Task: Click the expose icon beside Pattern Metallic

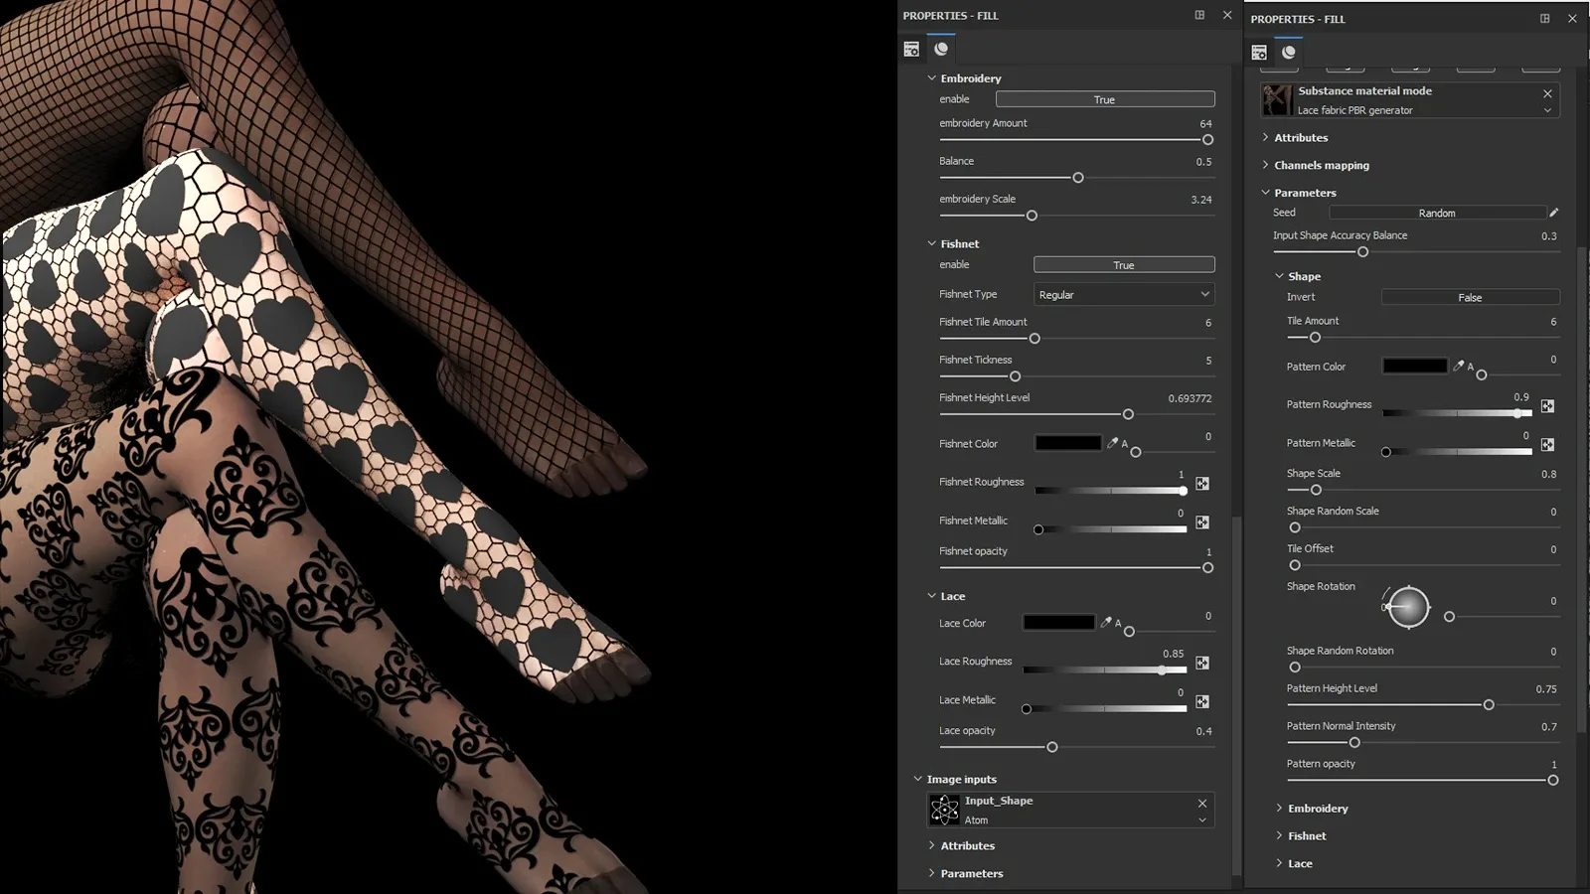Action: tap(1546, 444)
